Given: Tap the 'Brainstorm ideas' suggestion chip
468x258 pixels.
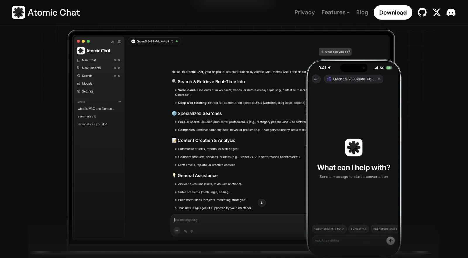Looking at the screenshot, I should (x=385, y=229).
